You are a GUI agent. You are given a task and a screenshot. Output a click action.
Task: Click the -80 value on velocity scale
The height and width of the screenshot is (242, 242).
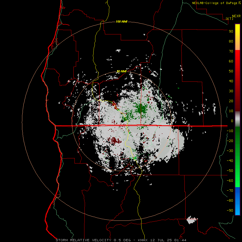pyautogui.click(x=230, y=201)
